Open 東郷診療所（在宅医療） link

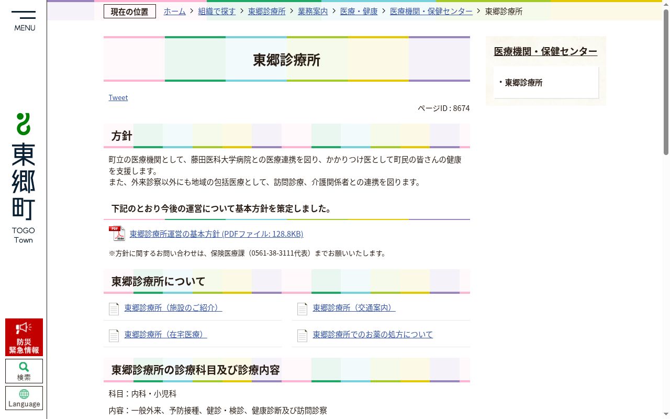pyautogui.click(x=166, y=335)
